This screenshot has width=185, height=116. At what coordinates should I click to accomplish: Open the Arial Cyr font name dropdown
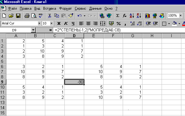[39, 24]
